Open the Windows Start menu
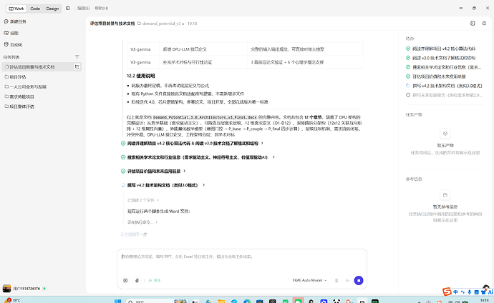The height and width of the screenshot is (303, 494). [x=117, y=301]
